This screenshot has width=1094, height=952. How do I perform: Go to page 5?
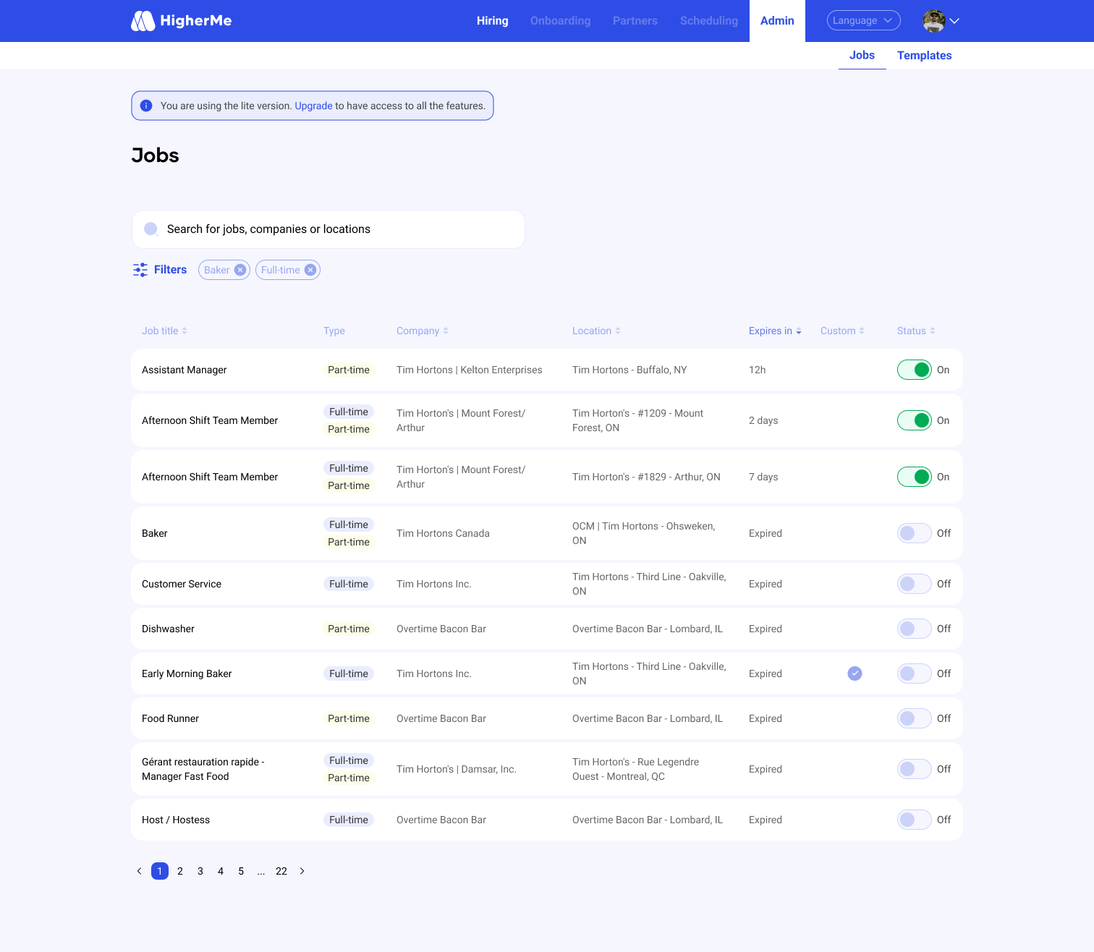(241, 871)
